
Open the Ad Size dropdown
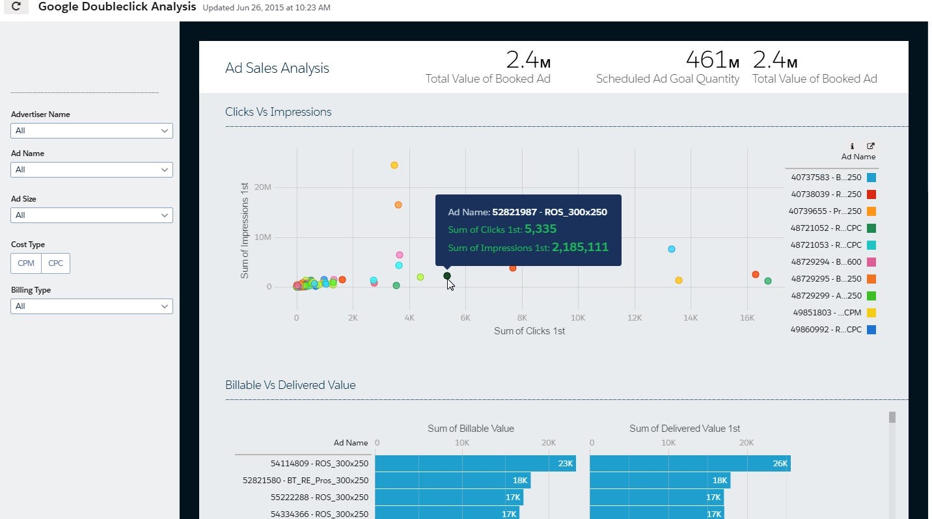(92, 215)
